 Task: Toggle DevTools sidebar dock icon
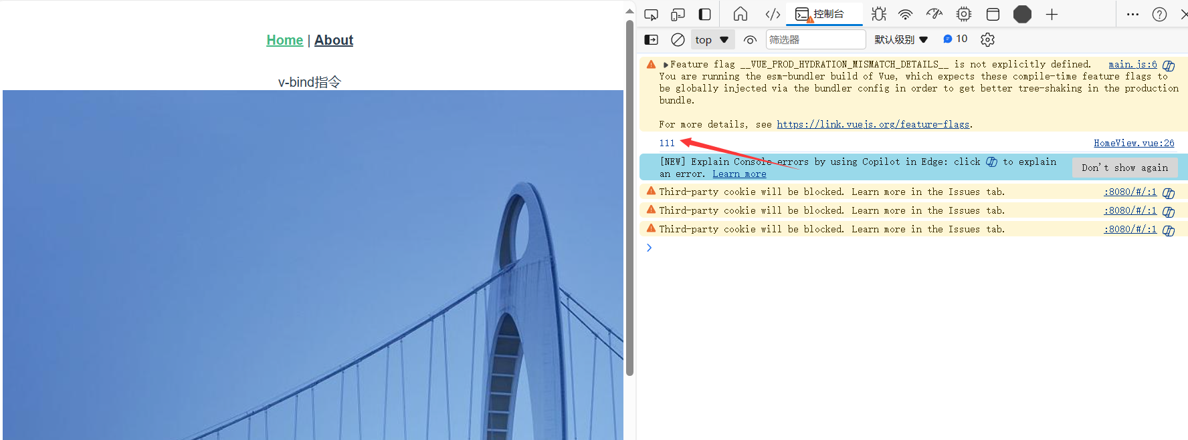[x=704, y=14]
